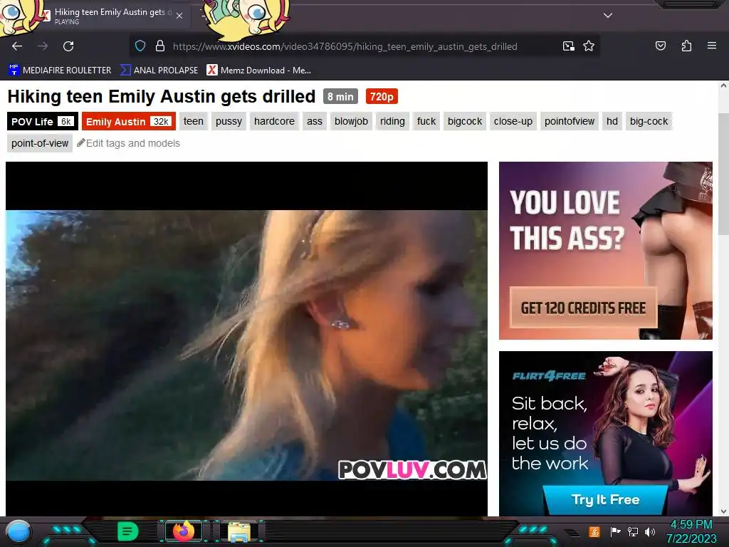
Task: Open the Firefox application menu
Action: tap(711, 46)
